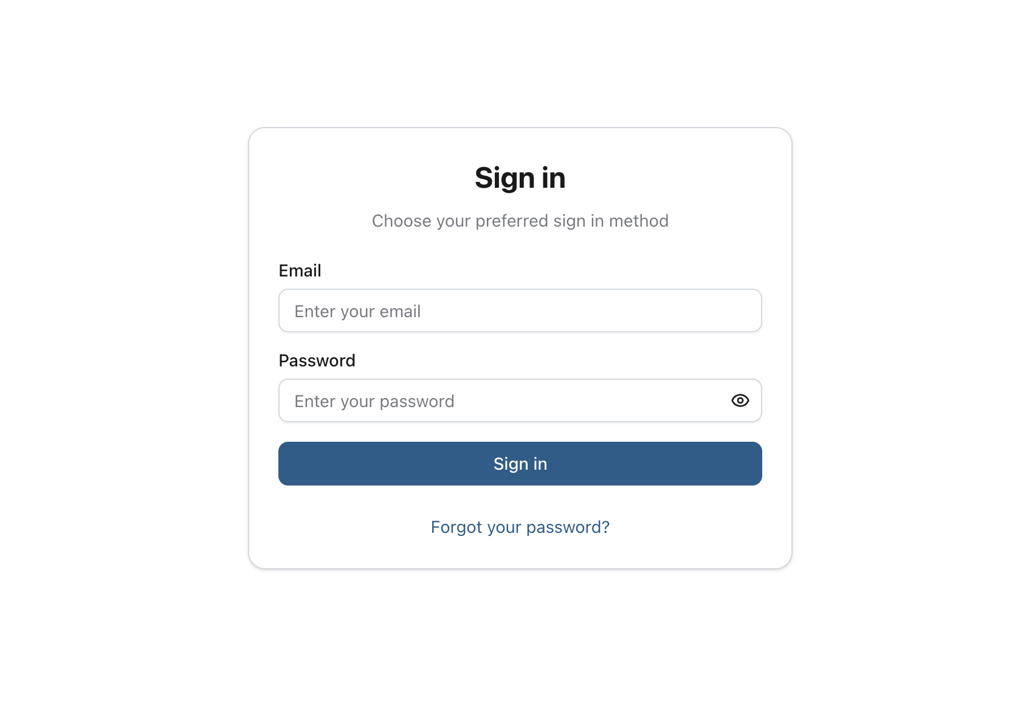The width and height of the screenshot is (1026, 717).
Task: Click the Password label text
Action: (317, 360)
